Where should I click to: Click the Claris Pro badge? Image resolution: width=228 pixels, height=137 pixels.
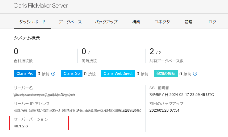(x=25, y=73)
